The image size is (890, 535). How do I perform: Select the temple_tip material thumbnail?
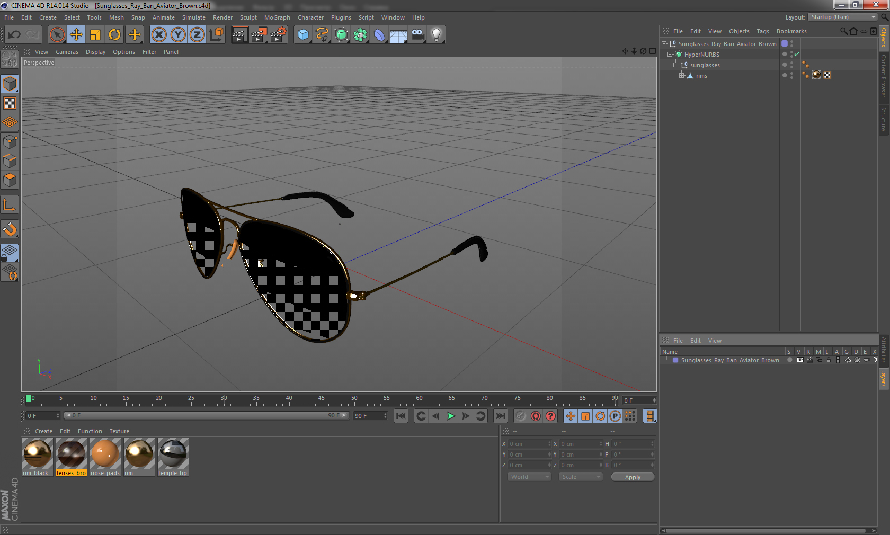173,453
